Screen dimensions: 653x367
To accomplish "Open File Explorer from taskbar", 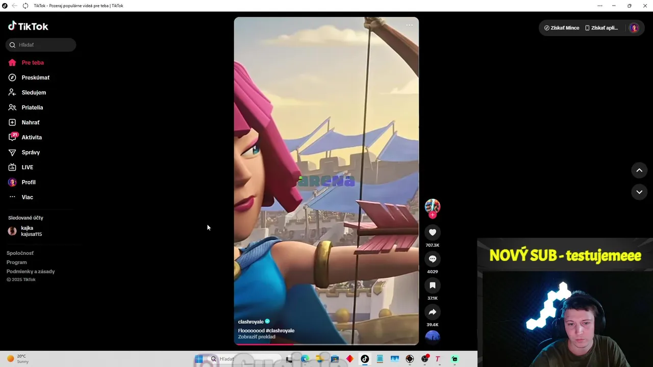I will click(x=320, y=359).
